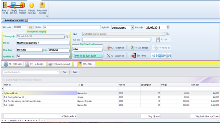The image size is (220, 123).
Task: Click grid navigator first record button
Action: [2, 120]
